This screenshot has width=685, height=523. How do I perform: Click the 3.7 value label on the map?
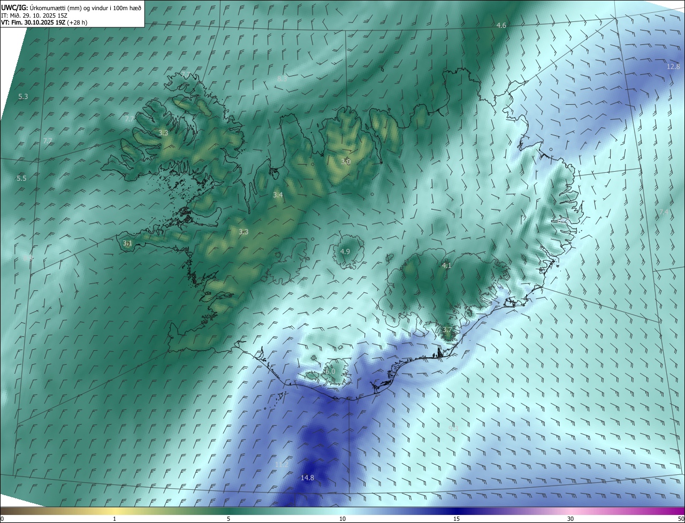pos(447,330)
